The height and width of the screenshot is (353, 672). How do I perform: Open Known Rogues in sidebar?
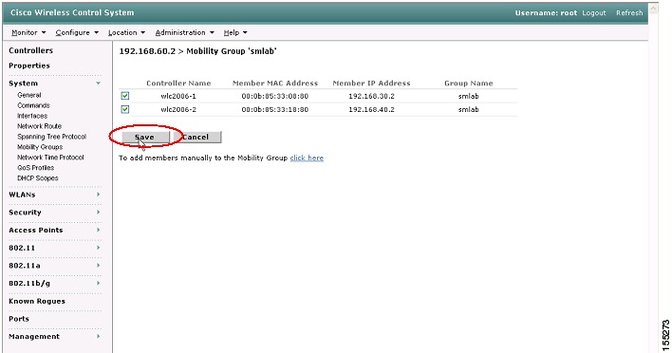tap(37, 301)
